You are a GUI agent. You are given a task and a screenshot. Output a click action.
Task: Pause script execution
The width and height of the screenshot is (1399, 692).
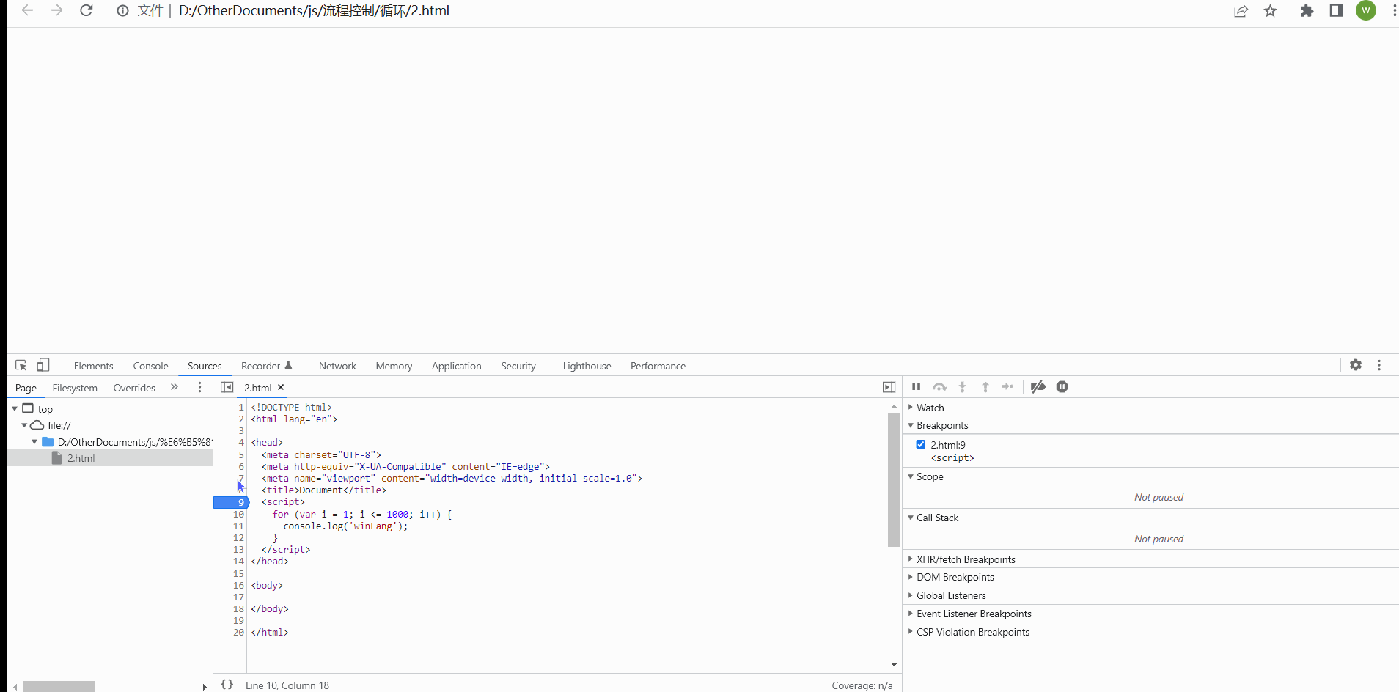point(916,387)
